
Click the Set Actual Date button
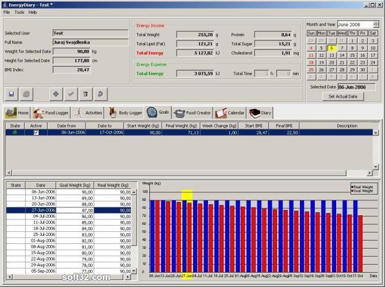pos(343,96)
